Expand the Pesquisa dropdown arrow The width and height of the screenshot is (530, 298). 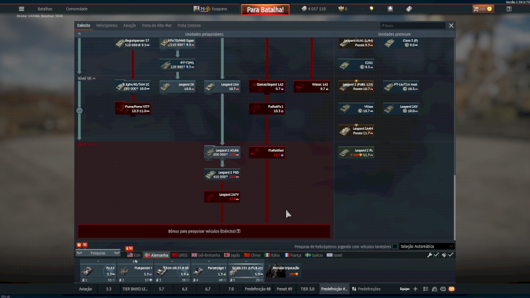coord(117,253)
